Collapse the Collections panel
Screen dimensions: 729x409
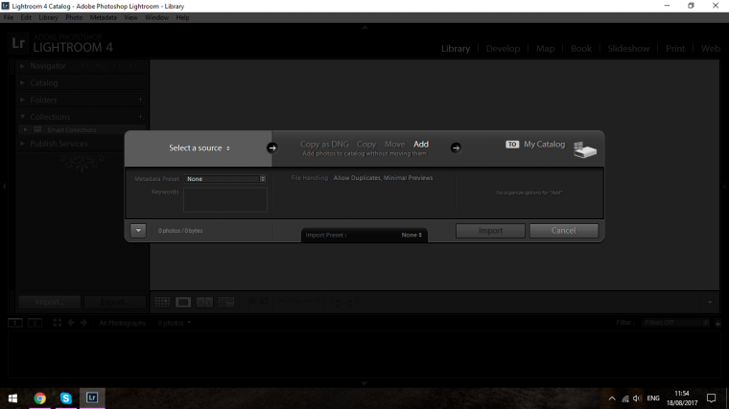click(x=22, y=117)
